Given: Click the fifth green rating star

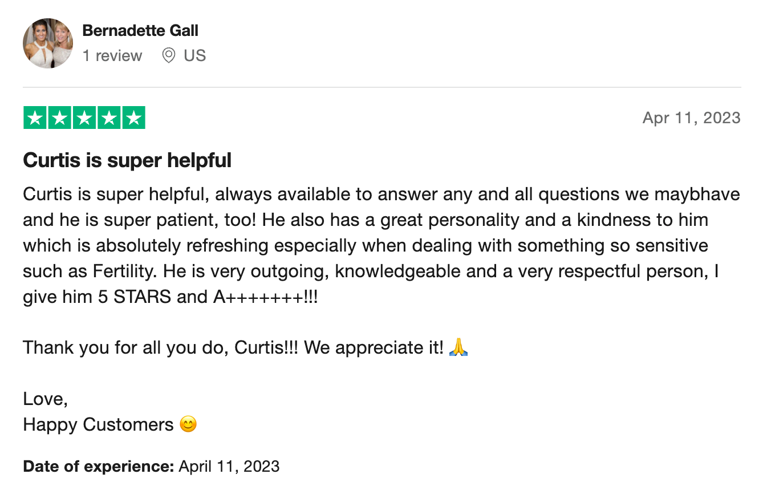Looking at the screenshot, I should point(133,118).
